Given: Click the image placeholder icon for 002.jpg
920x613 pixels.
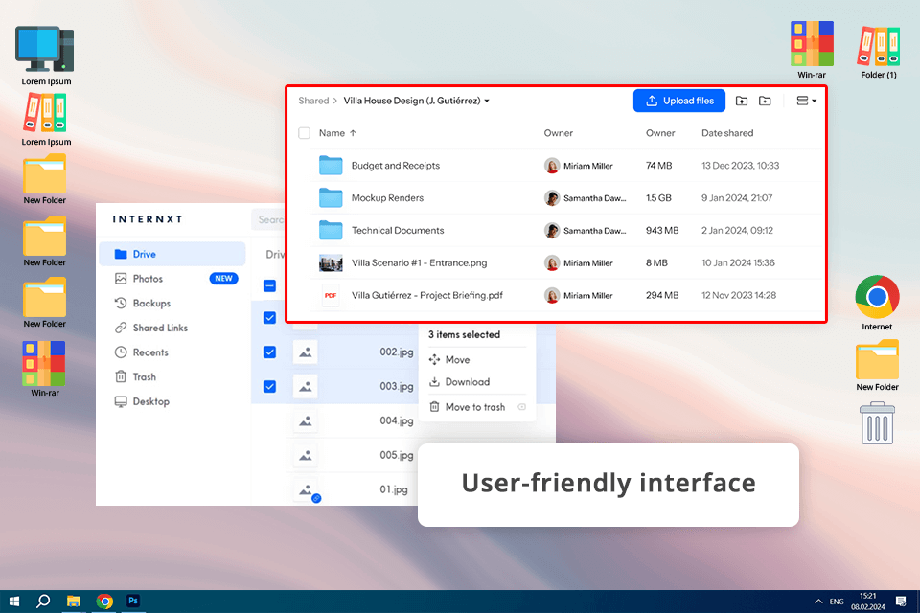Looking at the screenshot, I should pos(306,352).
